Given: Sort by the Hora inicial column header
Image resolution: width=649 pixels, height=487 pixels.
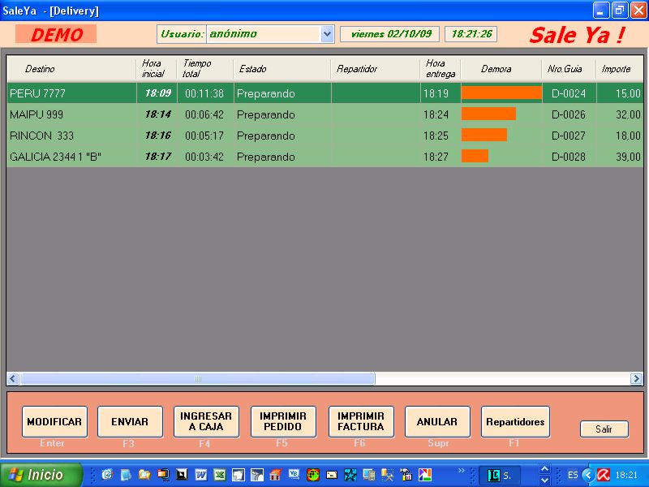Looking at the screenshot, I should tap(157, 69).
